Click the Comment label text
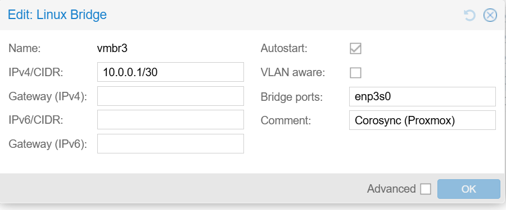The height and width of the screenshot is (210, 506). (x=286, y=120)
